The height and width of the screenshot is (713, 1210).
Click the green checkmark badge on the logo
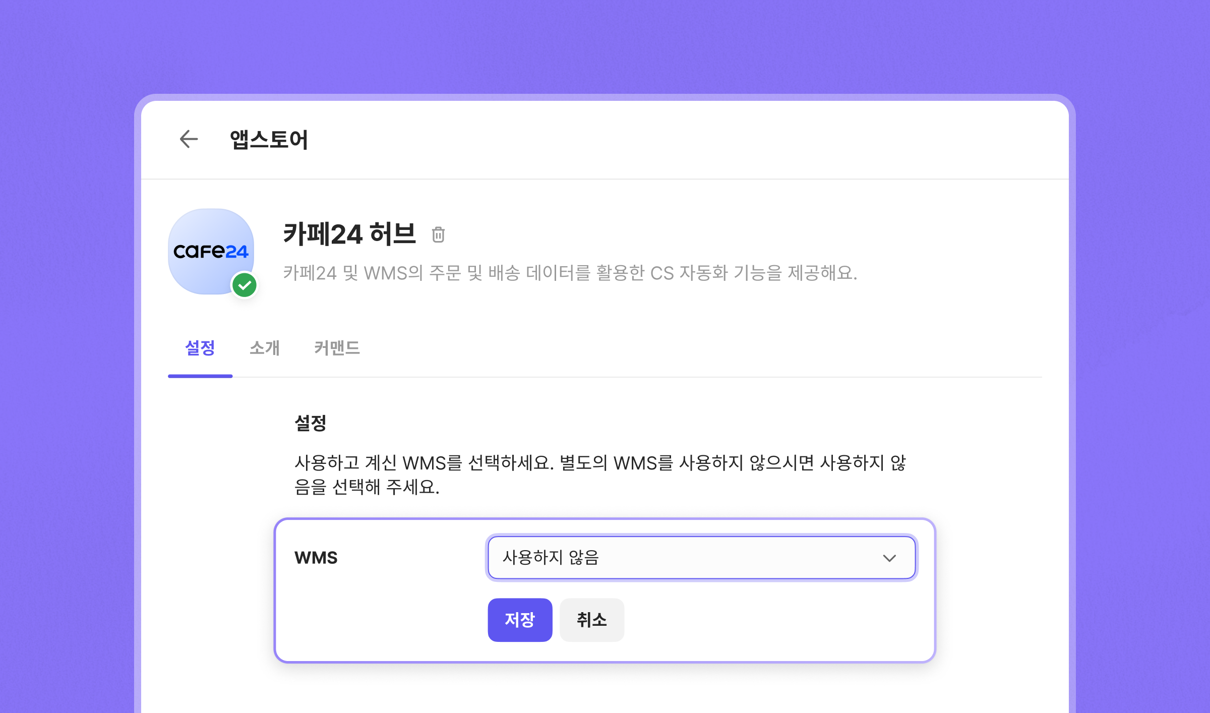coord(245,285)
